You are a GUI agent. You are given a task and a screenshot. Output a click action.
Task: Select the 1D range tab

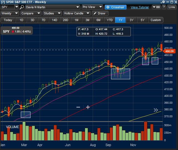click(21, 20)
